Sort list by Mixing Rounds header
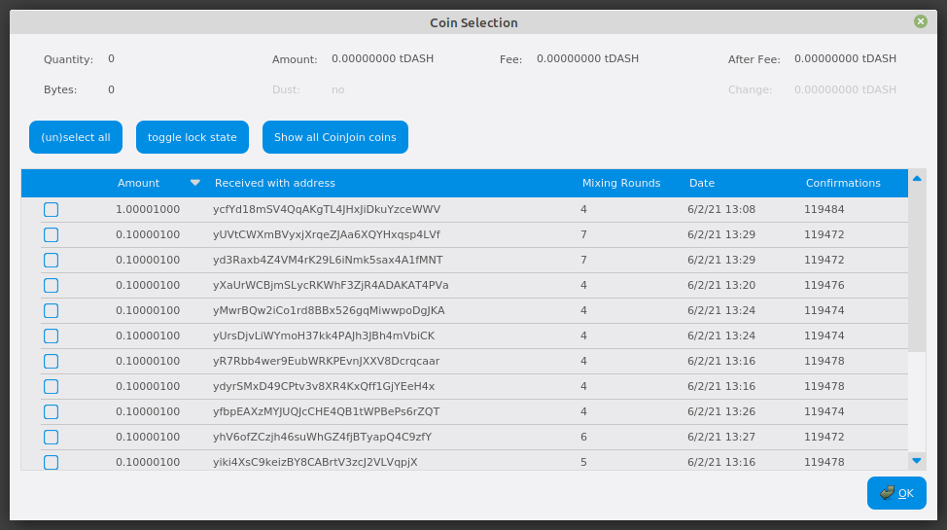Image resolution: width=947 pixels, height=530 pixels. coord(620,183)
